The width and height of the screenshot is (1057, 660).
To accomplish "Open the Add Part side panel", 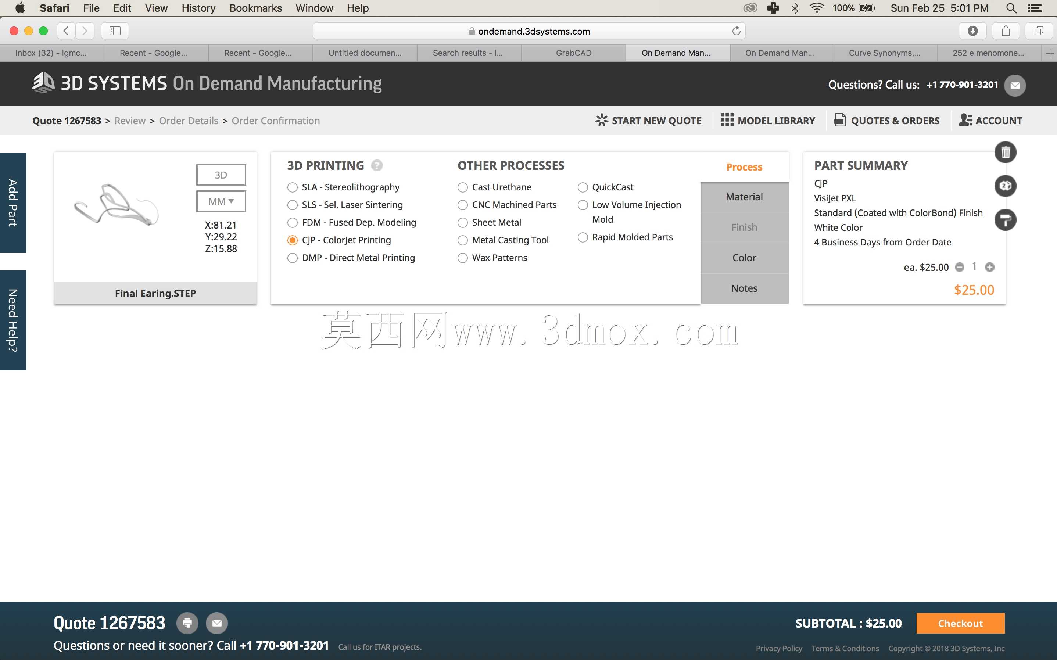I will [x=13, y=202].
